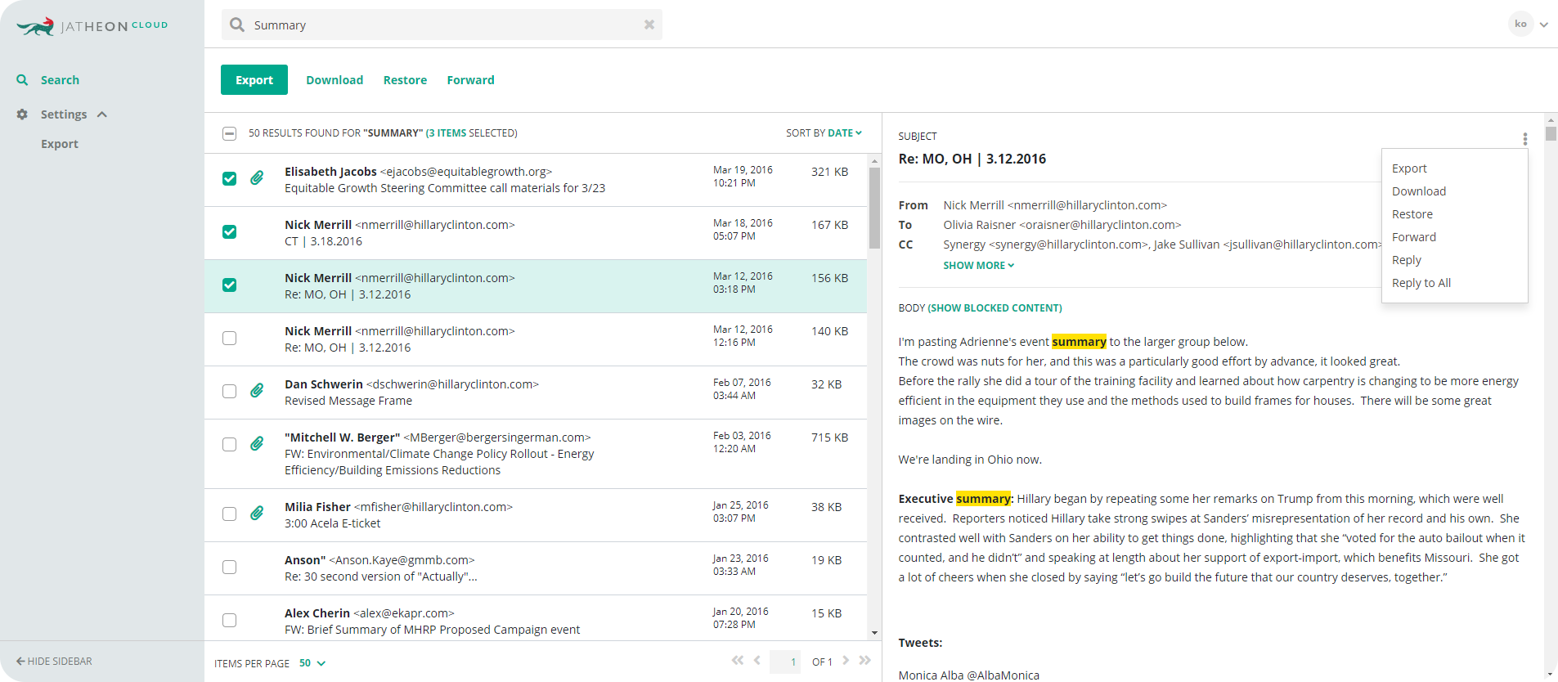Click attachment paperclip on Dan Schwerin email

[257, 391]
